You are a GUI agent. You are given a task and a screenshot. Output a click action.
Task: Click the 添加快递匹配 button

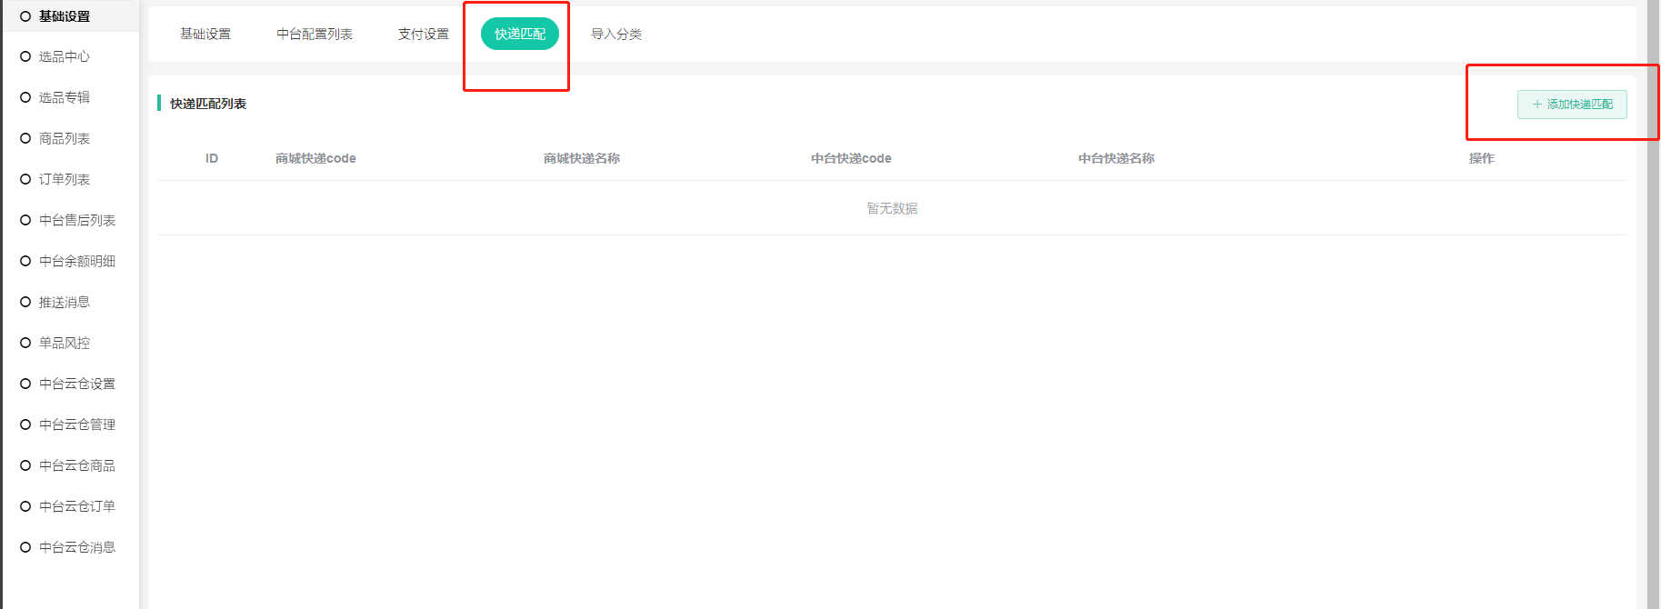point(1572,105)
